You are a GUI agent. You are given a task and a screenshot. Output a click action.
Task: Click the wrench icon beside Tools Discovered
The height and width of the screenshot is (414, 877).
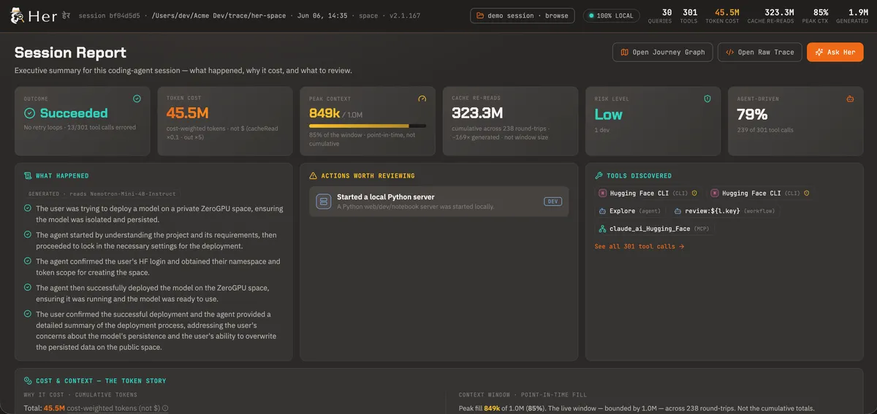point(599,176)
